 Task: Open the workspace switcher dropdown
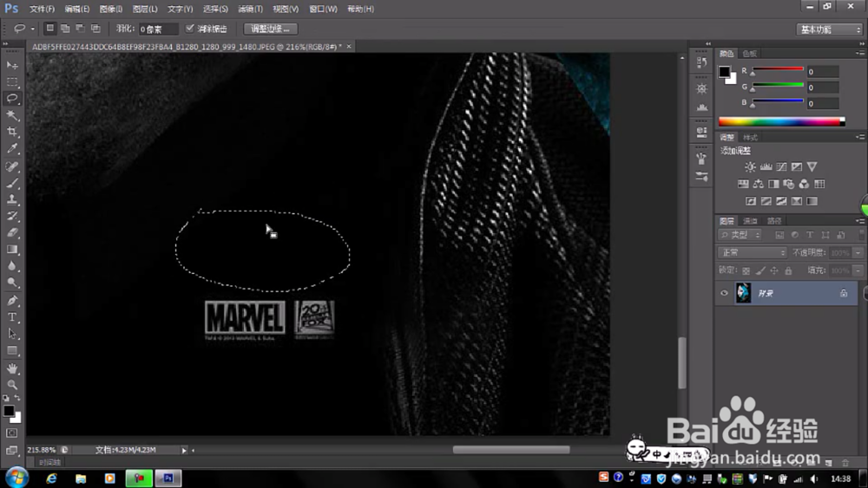click(830, 29)
